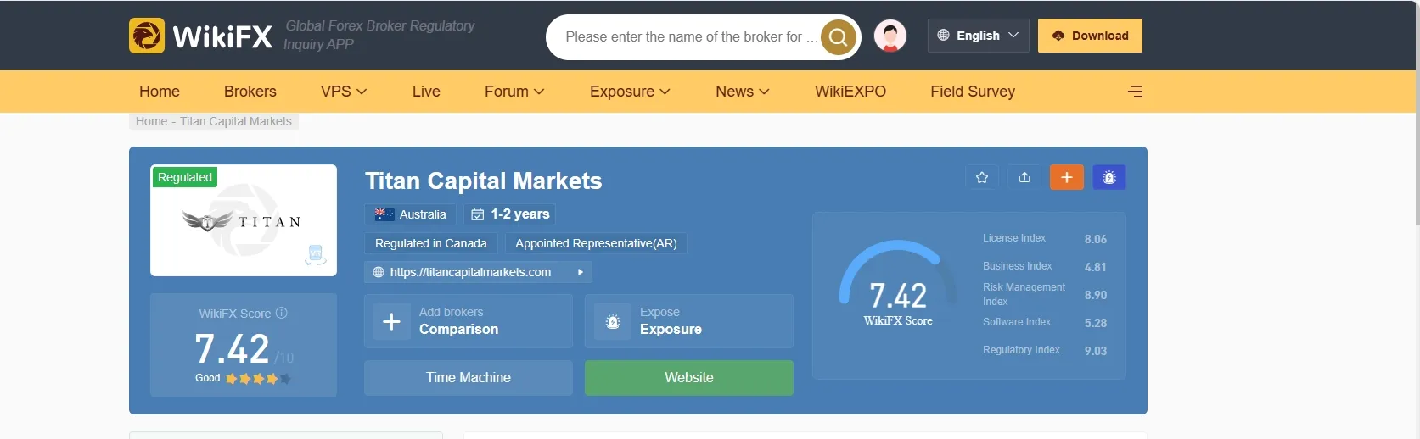1420x439 pixels.
Task: Open the English language dropdown
Action: tap(979, 36)
